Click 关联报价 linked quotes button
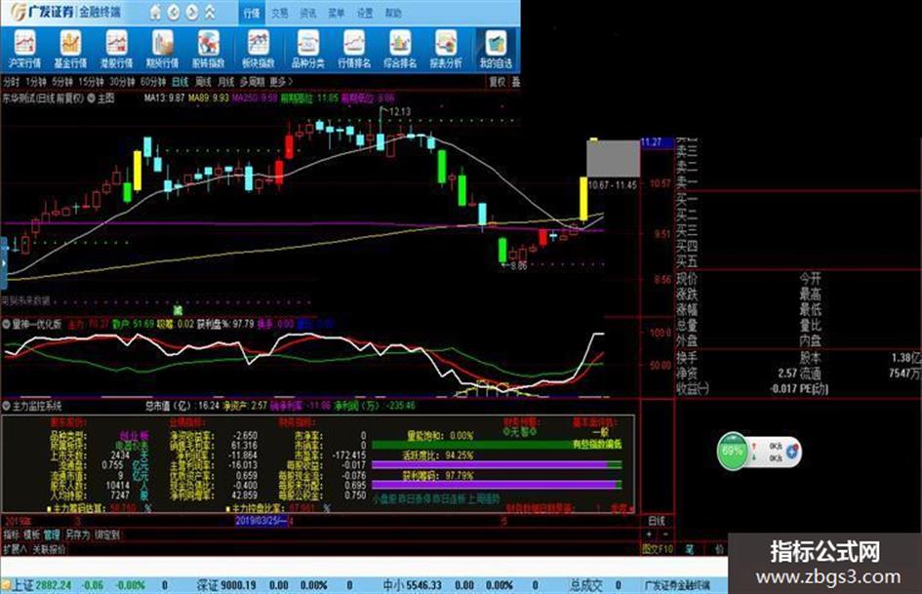This screenshot has height=594, width=922. 49,549
